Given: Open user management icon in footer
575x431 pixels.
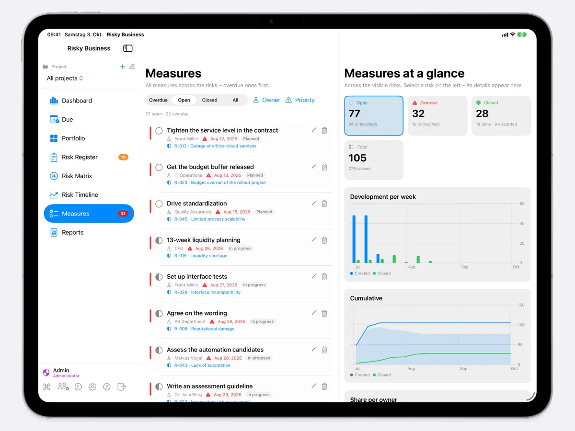Looking at the screenshot, I should pos(63,386).
